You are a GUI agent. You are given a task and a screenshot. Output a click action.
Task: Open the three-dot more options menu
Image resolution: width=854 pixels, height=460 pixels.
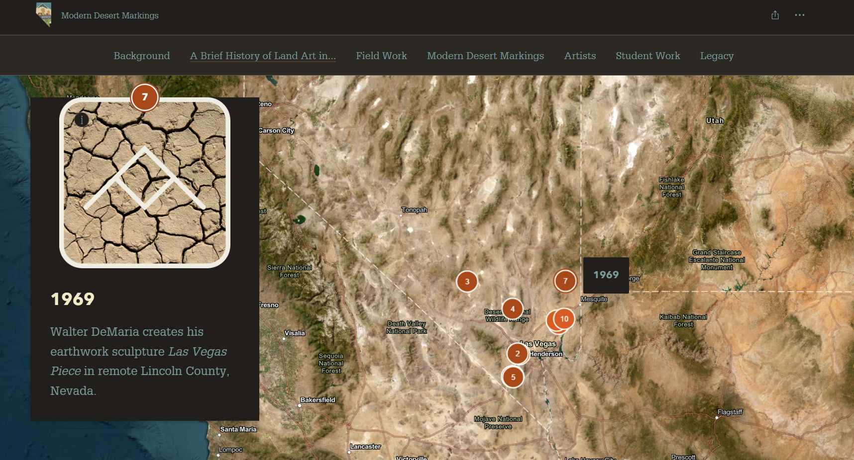click(799, 15)
